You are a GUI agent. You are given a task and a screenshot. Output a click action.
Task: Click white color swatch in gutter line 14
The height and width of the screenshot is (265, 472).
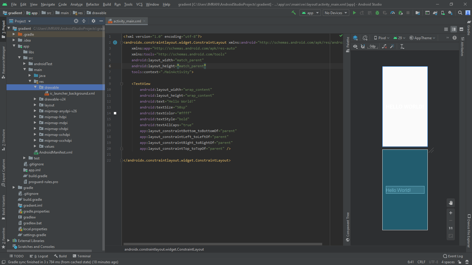115,113
